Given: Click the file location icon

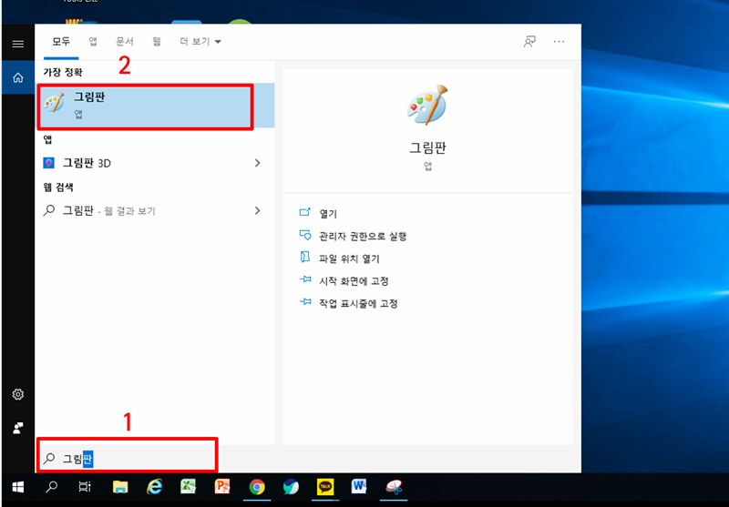Looking at the screenshot, I should tap(305, 258).
